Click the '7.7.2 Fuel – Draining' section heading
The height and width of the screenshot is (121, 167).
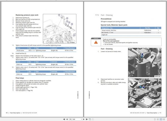tap(104, 15)
